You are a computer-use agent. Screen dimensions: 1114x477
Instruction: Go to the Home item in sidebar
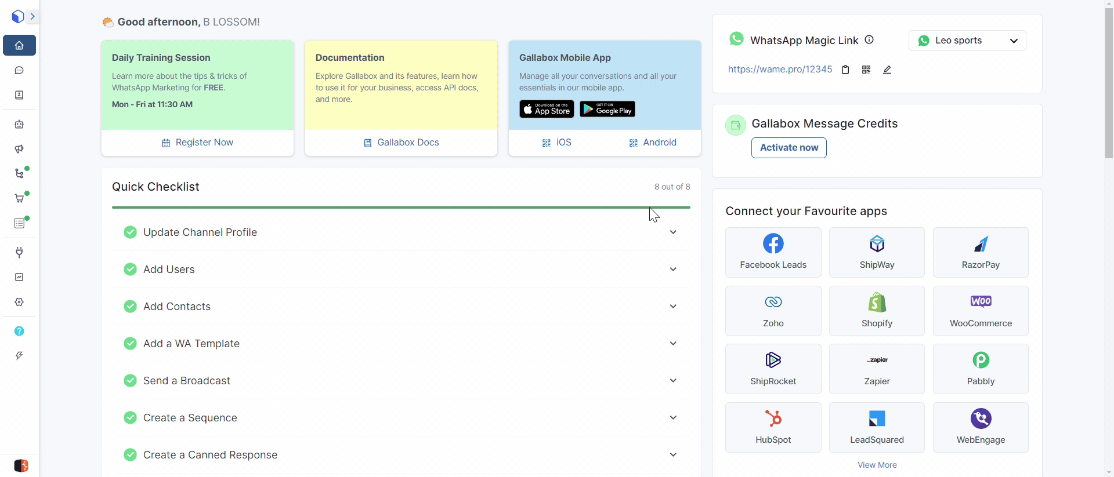19,45
